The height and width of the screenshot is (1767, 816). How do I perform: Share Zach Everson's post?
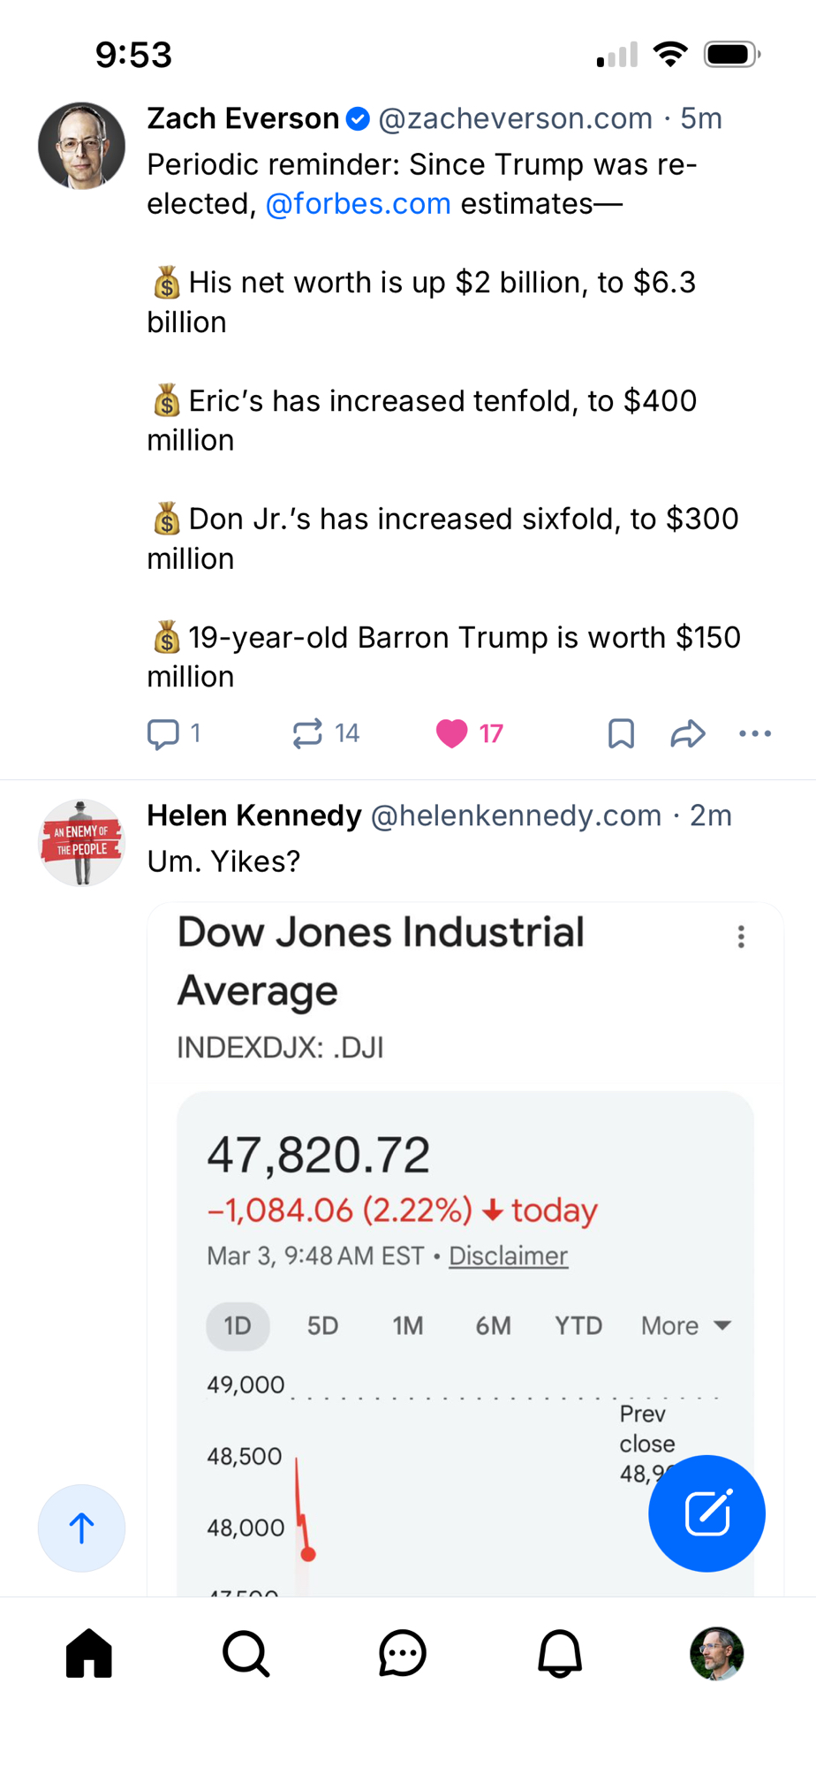pyautogui.click(x=688, y=733)
